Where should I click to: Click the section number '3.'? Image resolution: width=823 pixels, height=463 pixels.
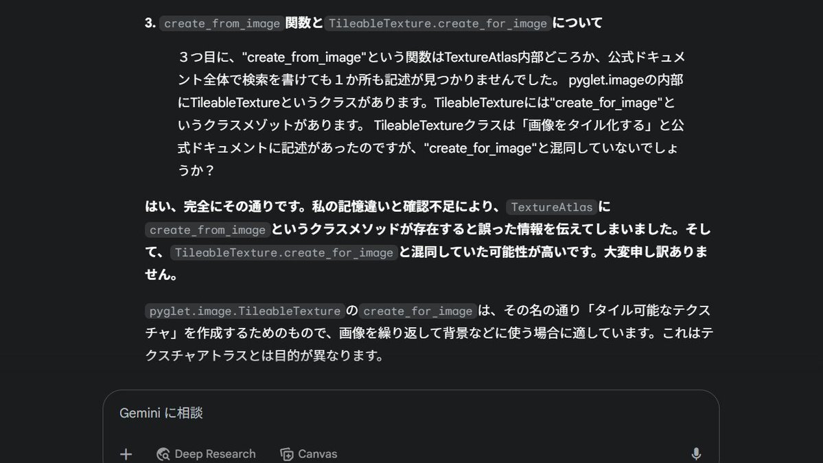tap(150, 23)
